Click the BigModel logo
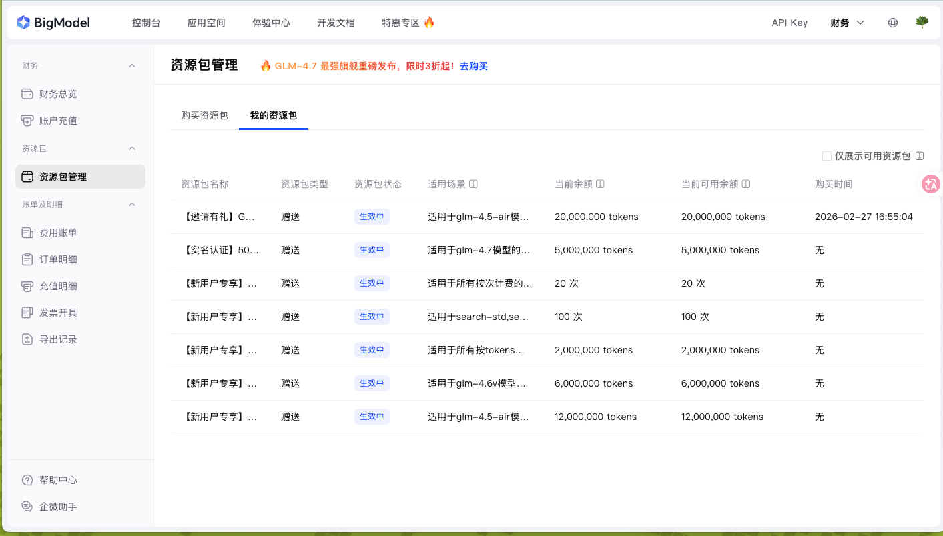Viewport: 943px width, 536px height. click(x=53, y=22)
